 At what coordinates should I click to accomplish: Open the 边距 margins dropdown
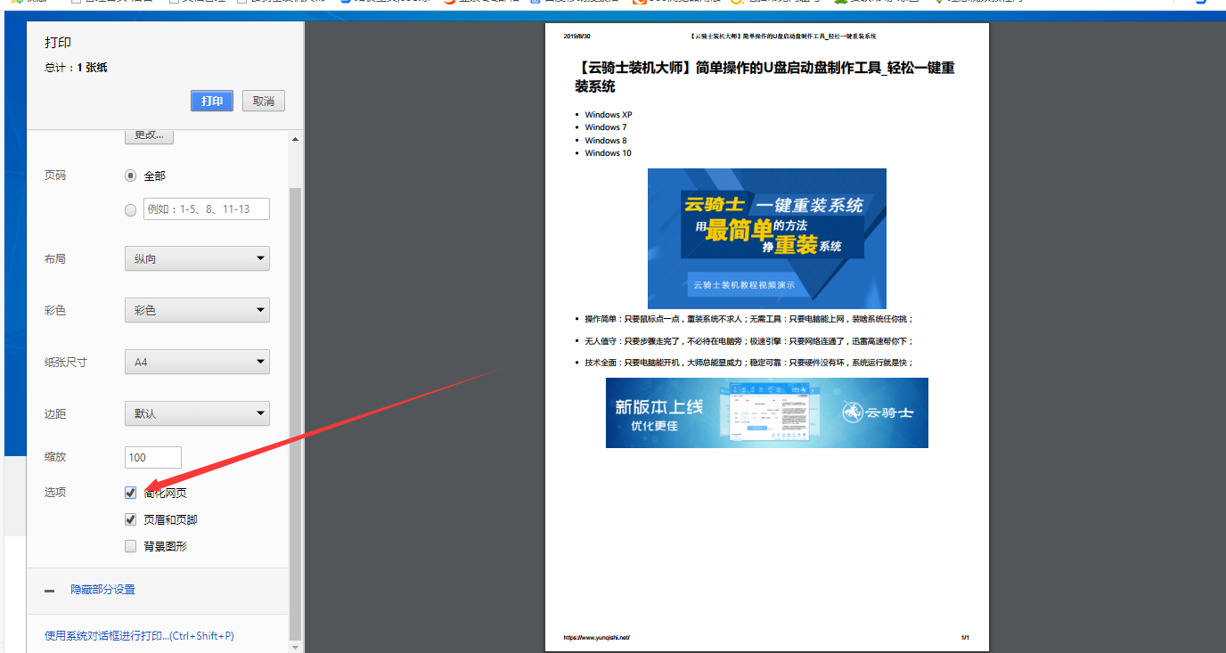196,412
